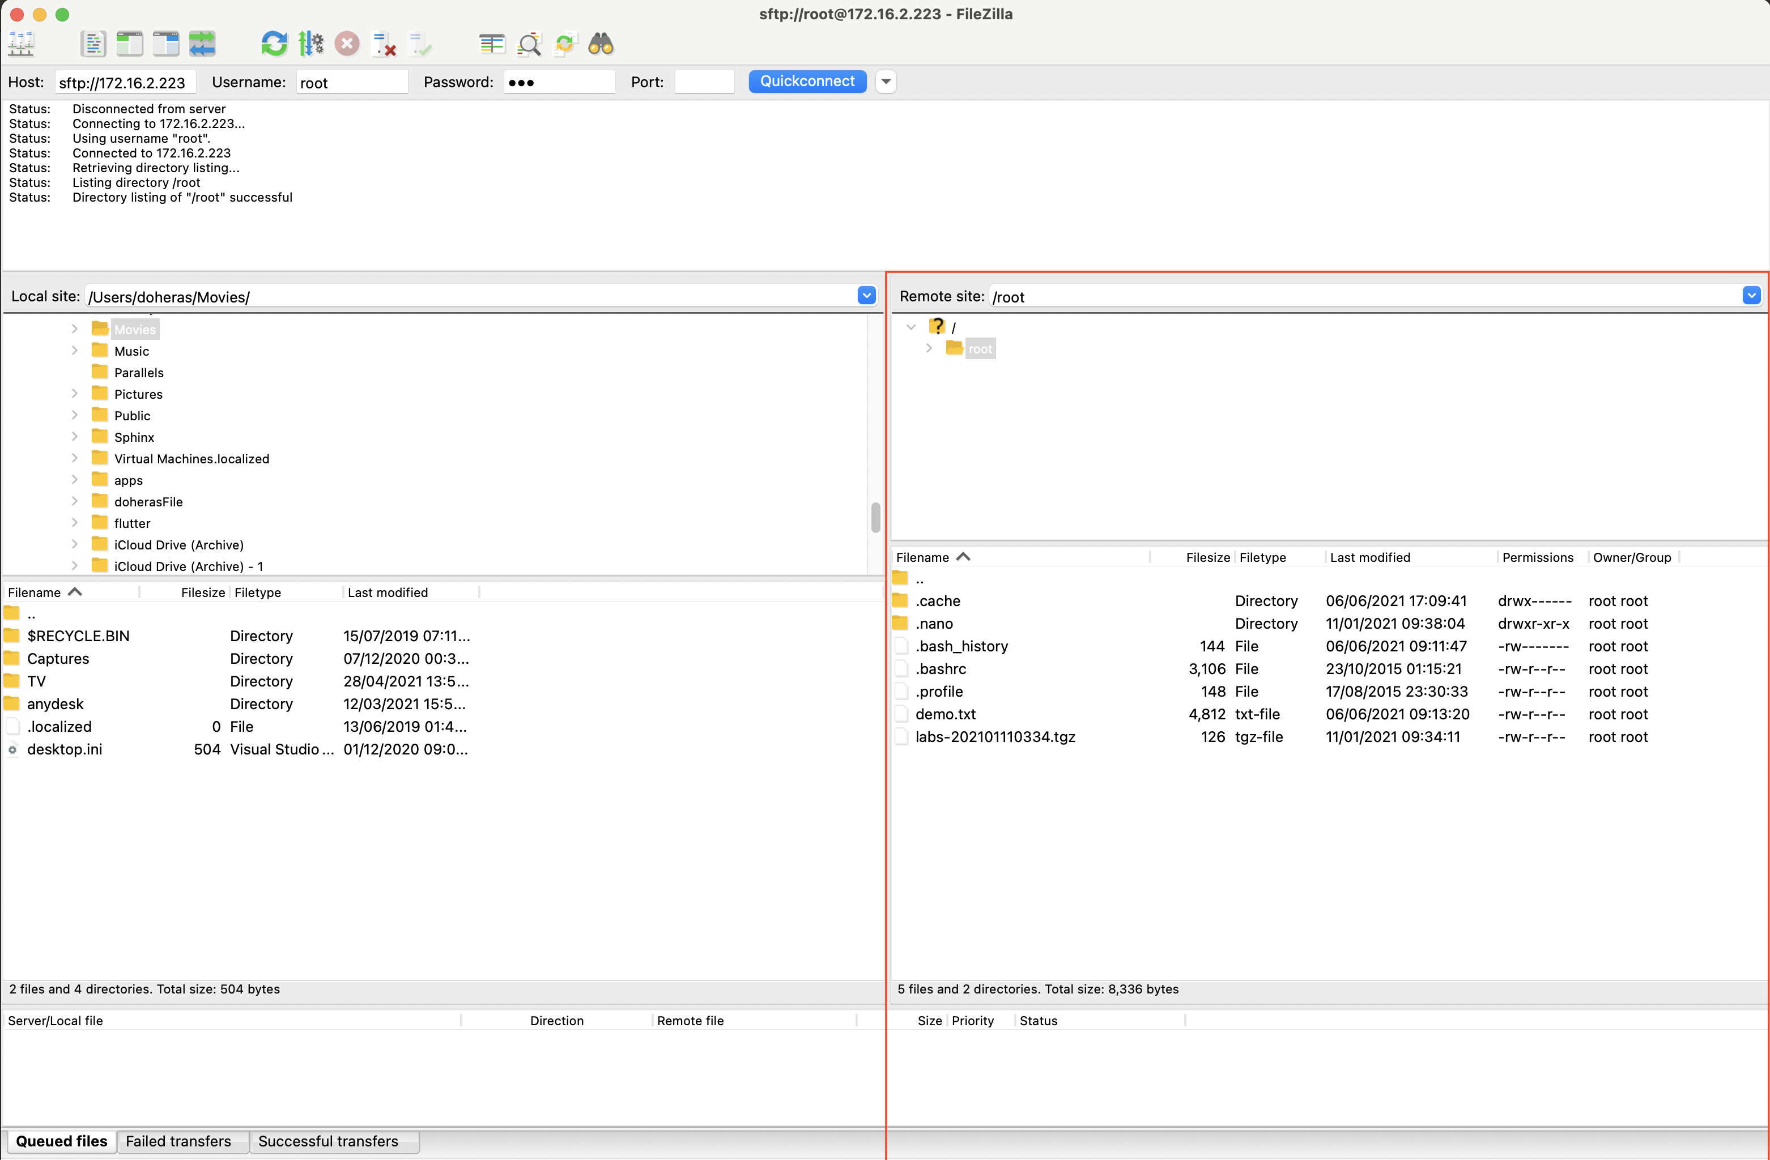Select the remote root tree folder
The height and width of the screenshot is (1160, 1770).
coord(980,349)
